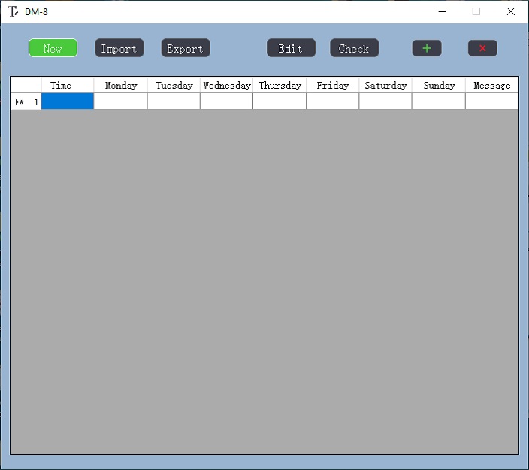This screenshot has width=529, height=470.
Task: Click the green plus add-row icon
Action: click(427, 48)
